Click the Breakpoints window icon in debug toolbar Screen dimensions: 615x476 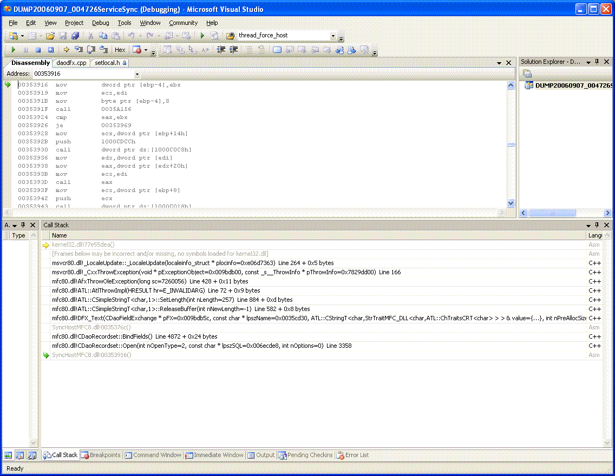(x=137, y=50)
